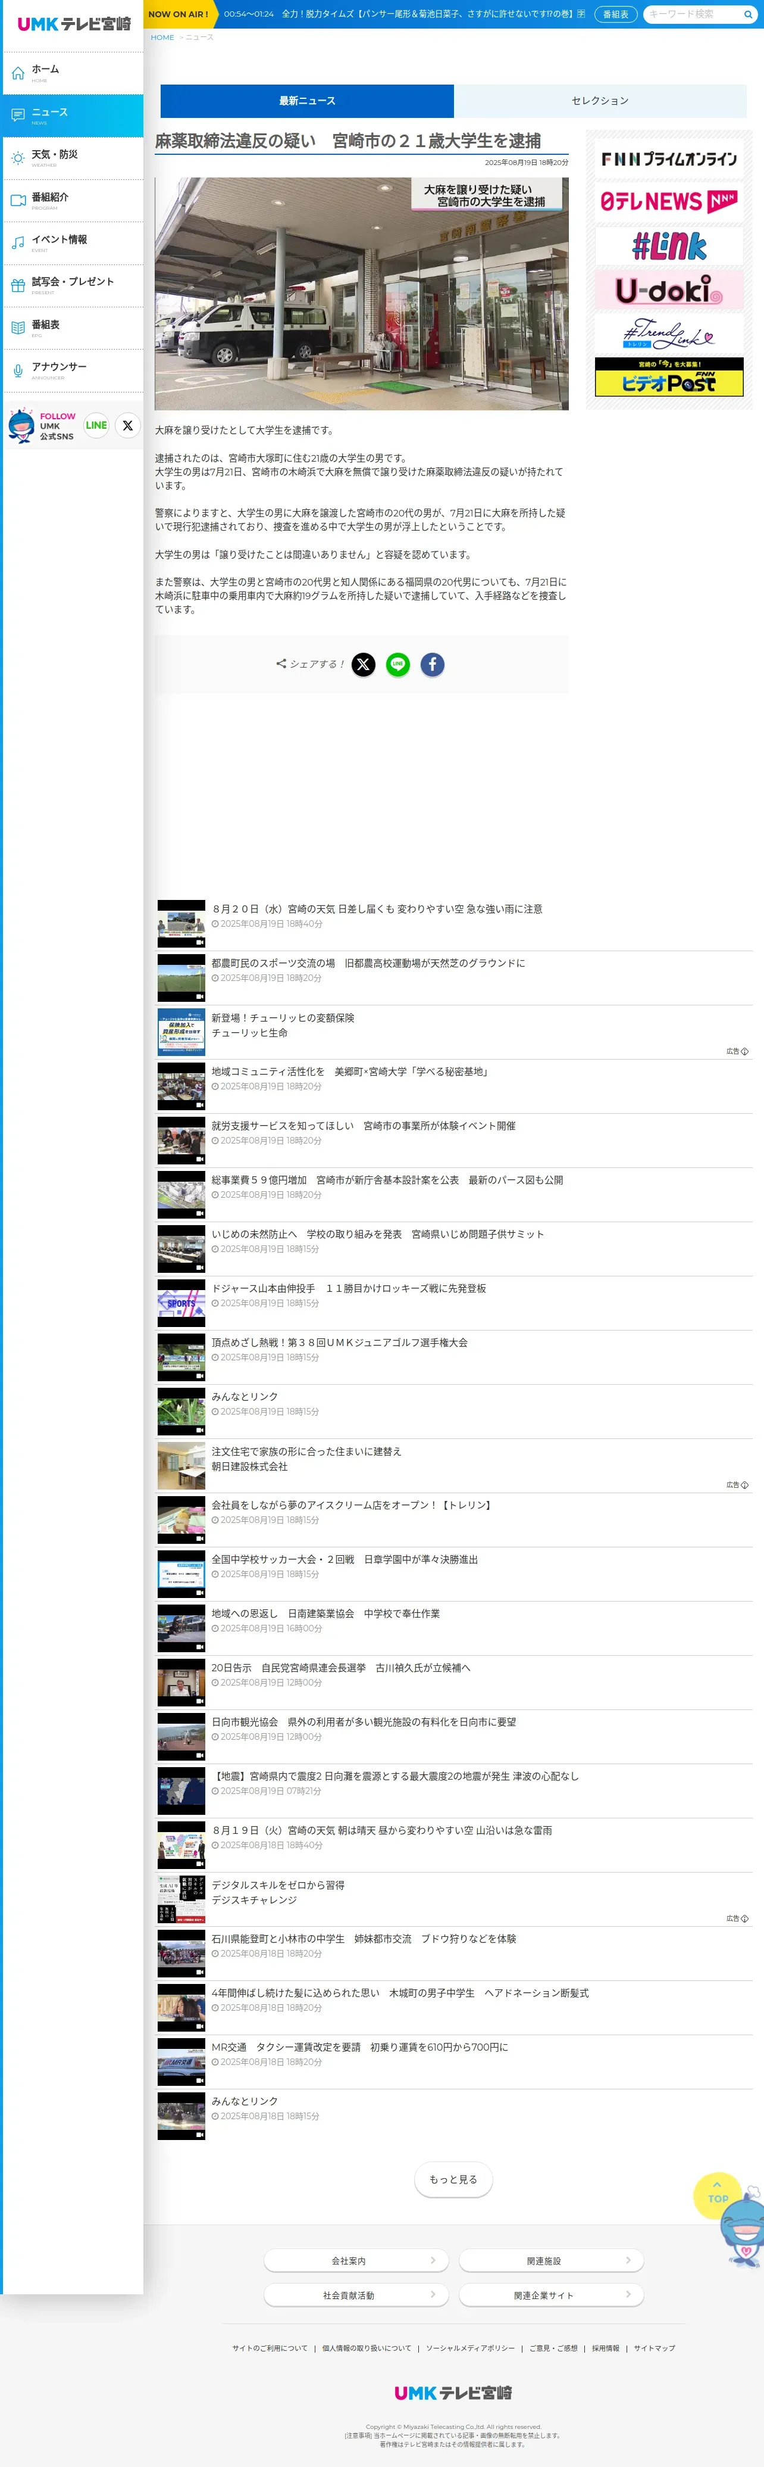Open article 会社員をしながら夢のアイスクリーム店
Screen dimensions: 764x2467
click(353, 1506)
